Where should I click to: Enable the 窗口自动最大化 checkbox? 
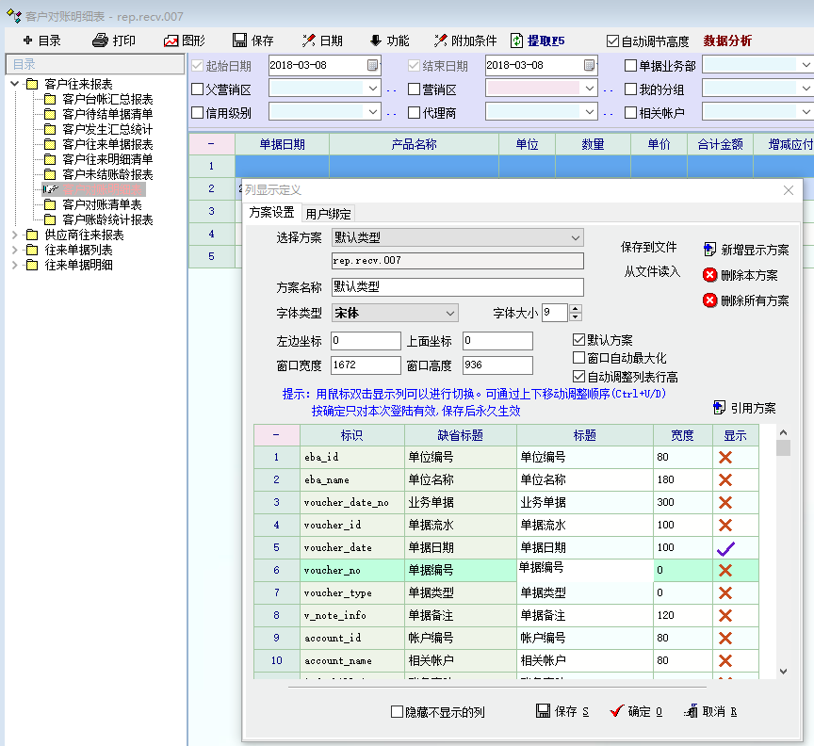click(x=579, y=358)
